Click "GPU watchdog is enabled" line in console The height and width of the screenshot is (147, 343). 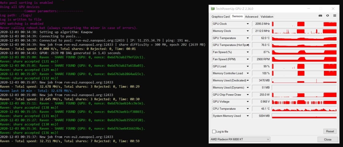[22, 24]
